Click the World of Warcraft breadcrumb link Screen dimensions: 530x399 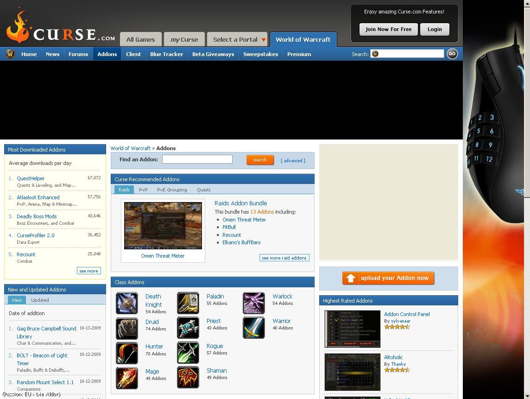[x=131, y=148]
